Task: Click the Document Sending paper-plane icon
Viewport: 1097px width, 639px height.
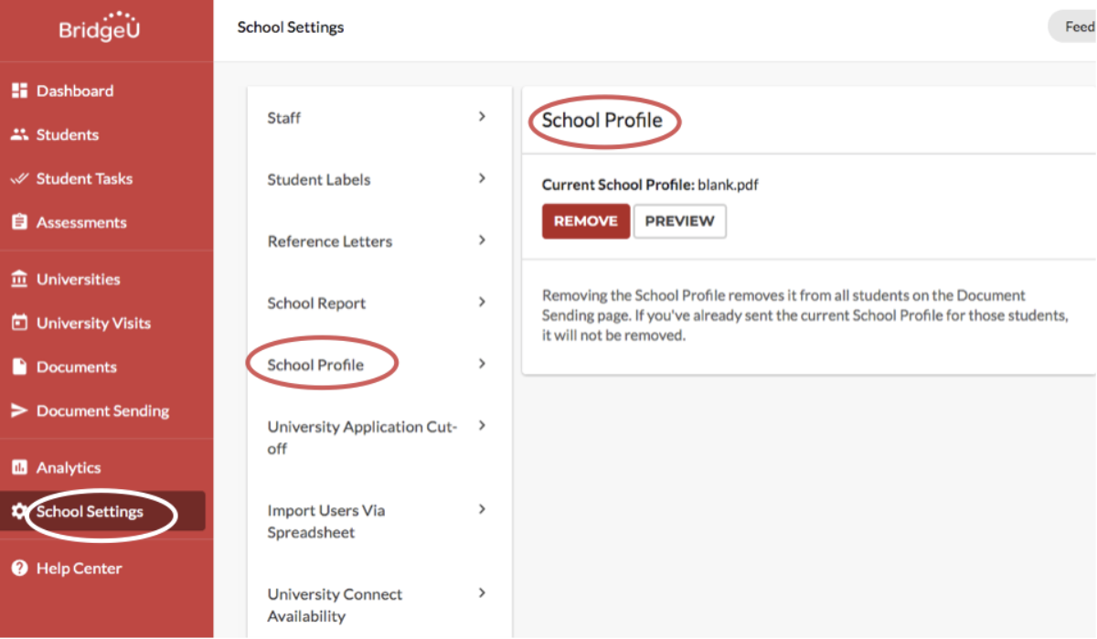Action: click(19, 410)
